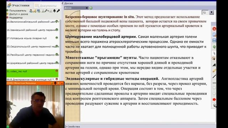Click the green refresh icon in board toolbar

point(214,47)
